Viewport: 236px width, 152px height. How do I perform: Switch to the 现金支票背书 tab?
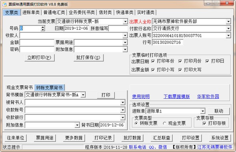pos(20,87)
